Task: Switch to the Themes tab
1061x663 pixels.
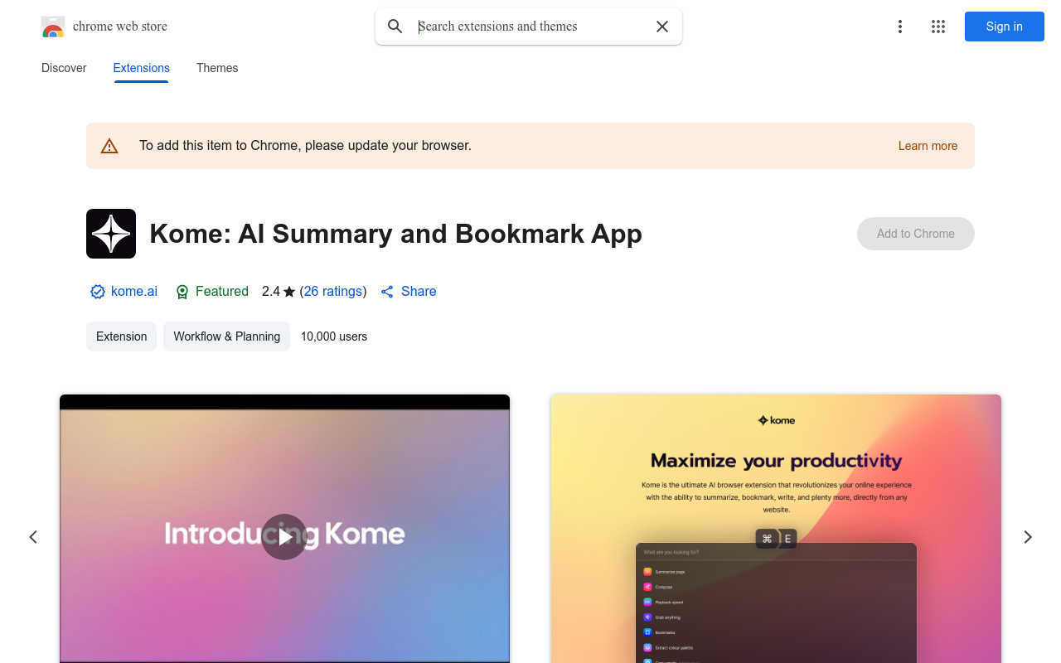Action: coord(217,68)
